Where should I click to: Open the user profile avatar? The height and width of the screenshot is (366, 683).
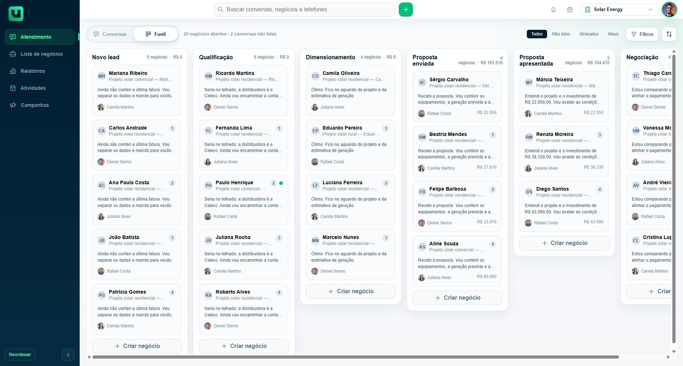pyautogui.click(x=669, y=9)
